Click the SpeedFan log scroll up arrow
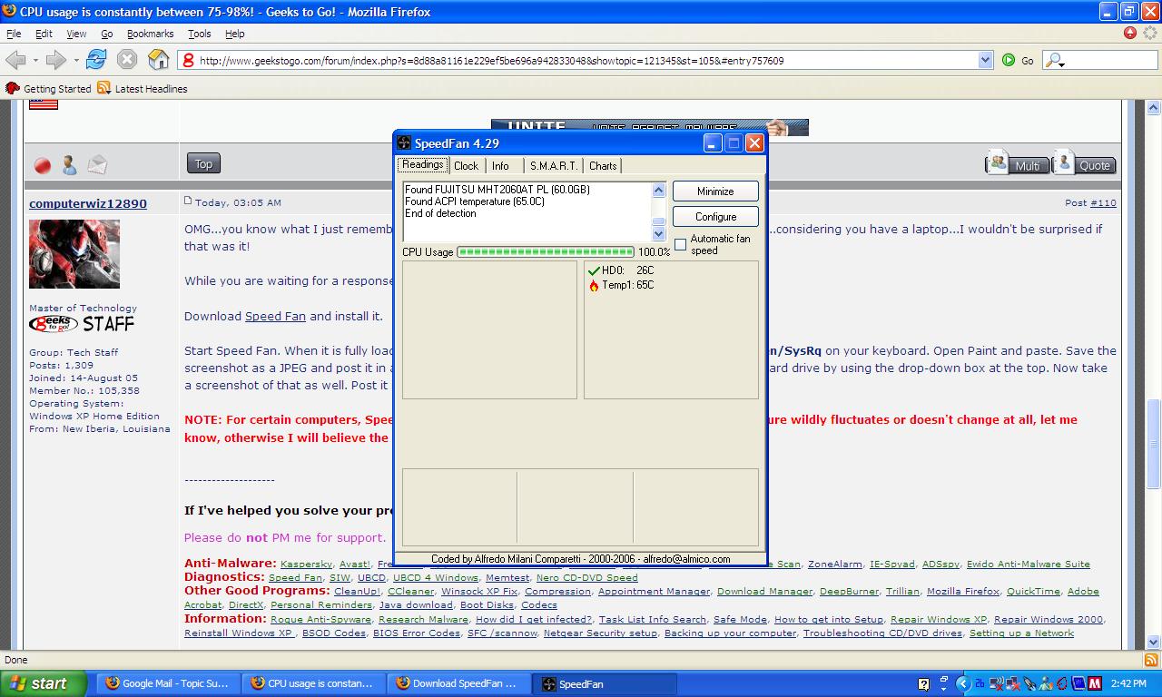Viewport: 1162px width, 697px height. (x=659, y=191)
